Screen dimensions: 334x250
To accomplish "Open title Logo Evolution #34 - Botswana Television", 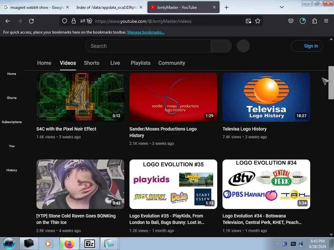I will (x=262, y=219).
